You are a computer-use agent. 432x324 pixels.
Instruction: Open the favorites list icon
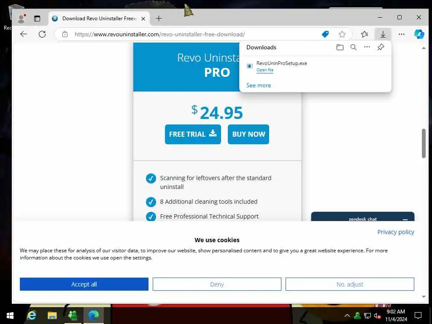364,34
